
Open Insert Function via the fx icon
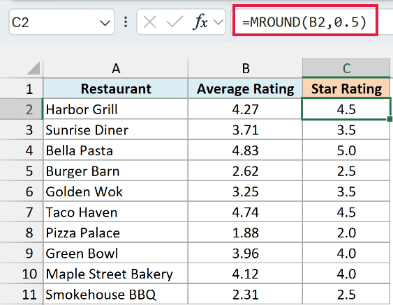200,22
